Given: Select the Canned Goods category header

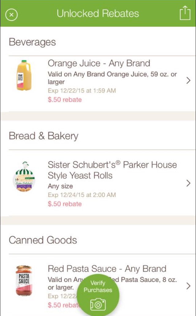Looking at the screenshot, I should (x=43, y=240).
